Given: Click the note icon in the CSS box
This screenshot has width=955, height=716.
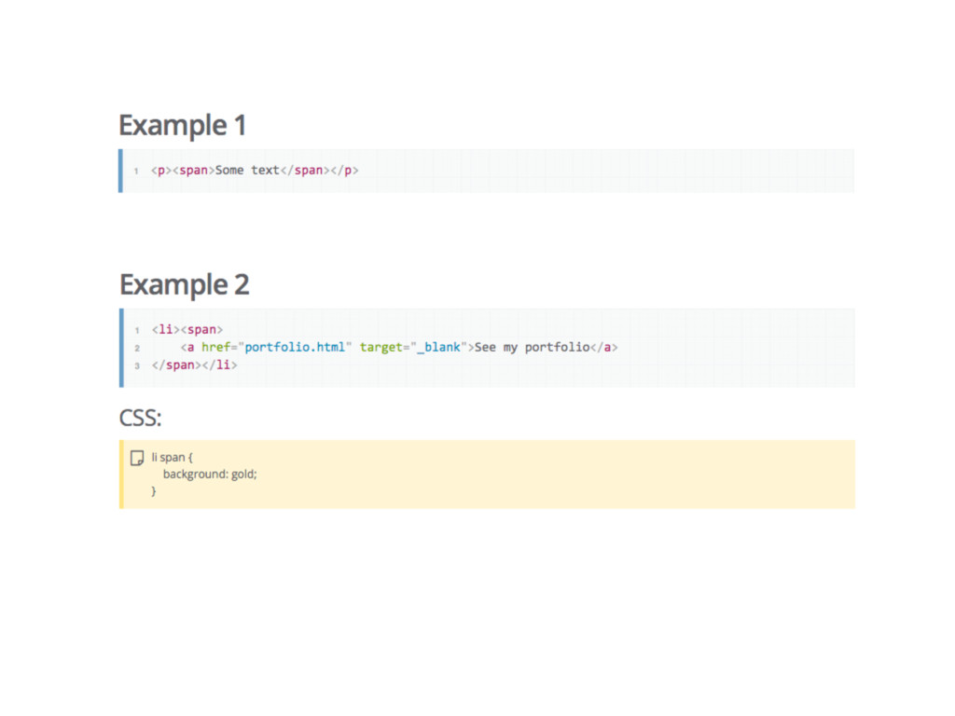Looking at the screenshot, I should (137, 458).
